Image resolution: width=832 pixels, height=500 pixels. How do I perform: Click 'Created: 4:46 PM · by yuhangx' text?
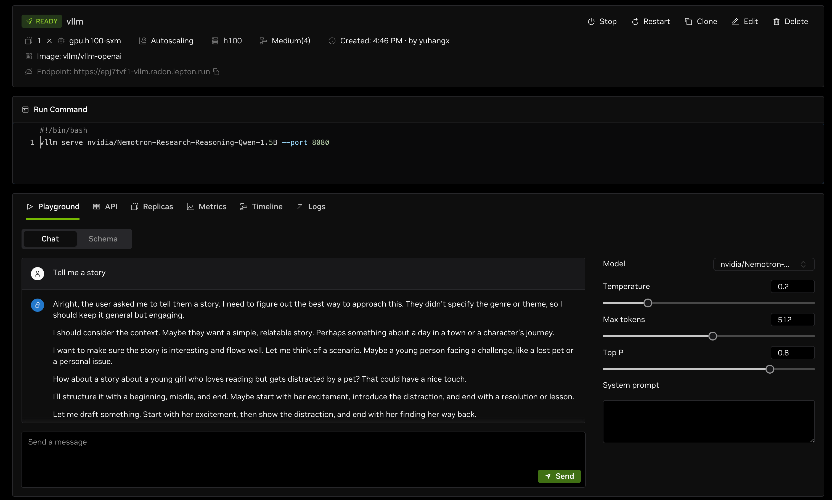[394, 41]
